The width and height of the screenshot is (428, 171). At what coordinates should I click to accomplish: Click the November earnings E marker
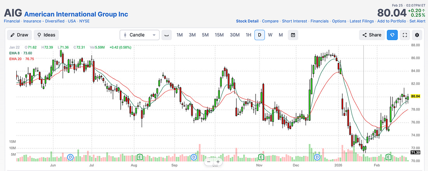261,157
